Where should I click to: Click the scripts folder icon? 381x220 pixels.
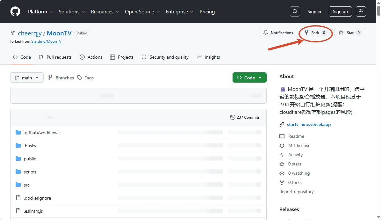pos(18,172)
